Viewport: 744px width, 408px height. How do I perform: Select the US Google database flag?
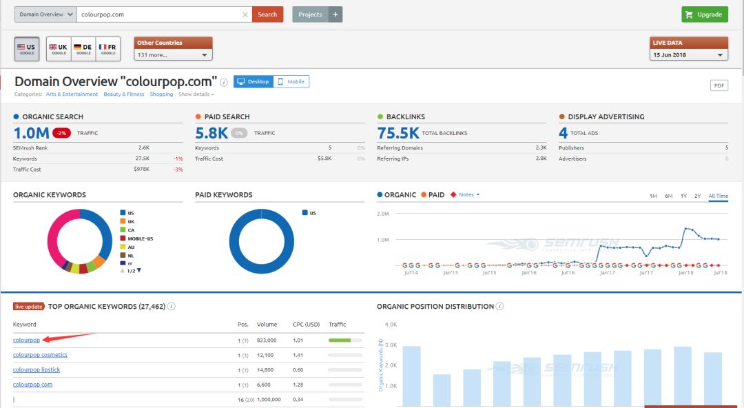tap(27, 49)
